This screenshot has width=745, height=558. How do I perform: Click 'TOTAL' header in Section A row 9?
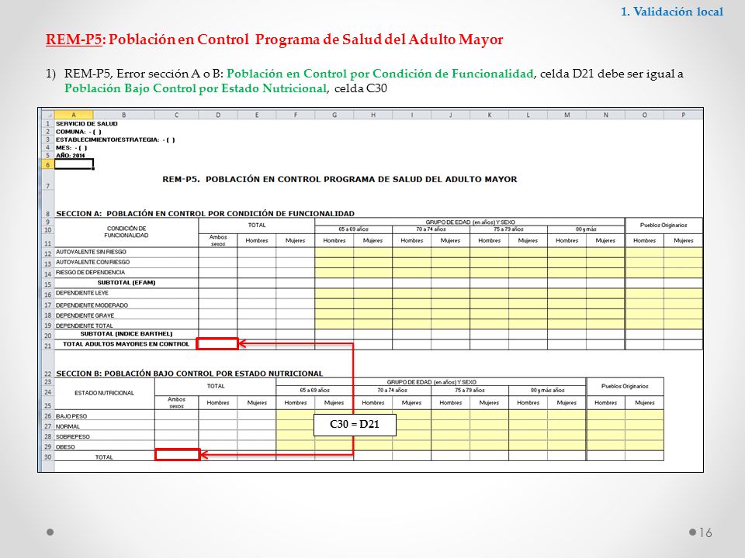click(x=257, y=226)
